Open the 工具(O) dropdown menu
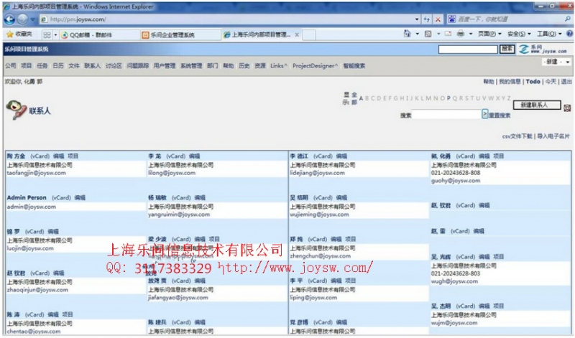The image size is (575, 338). tap(549, 34)
